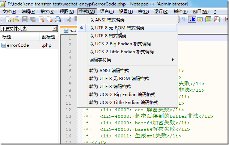This screenshot has width=229, height=145.
Task: Toggle indent guide toolbar icon
Action: (x=192, y=19)
